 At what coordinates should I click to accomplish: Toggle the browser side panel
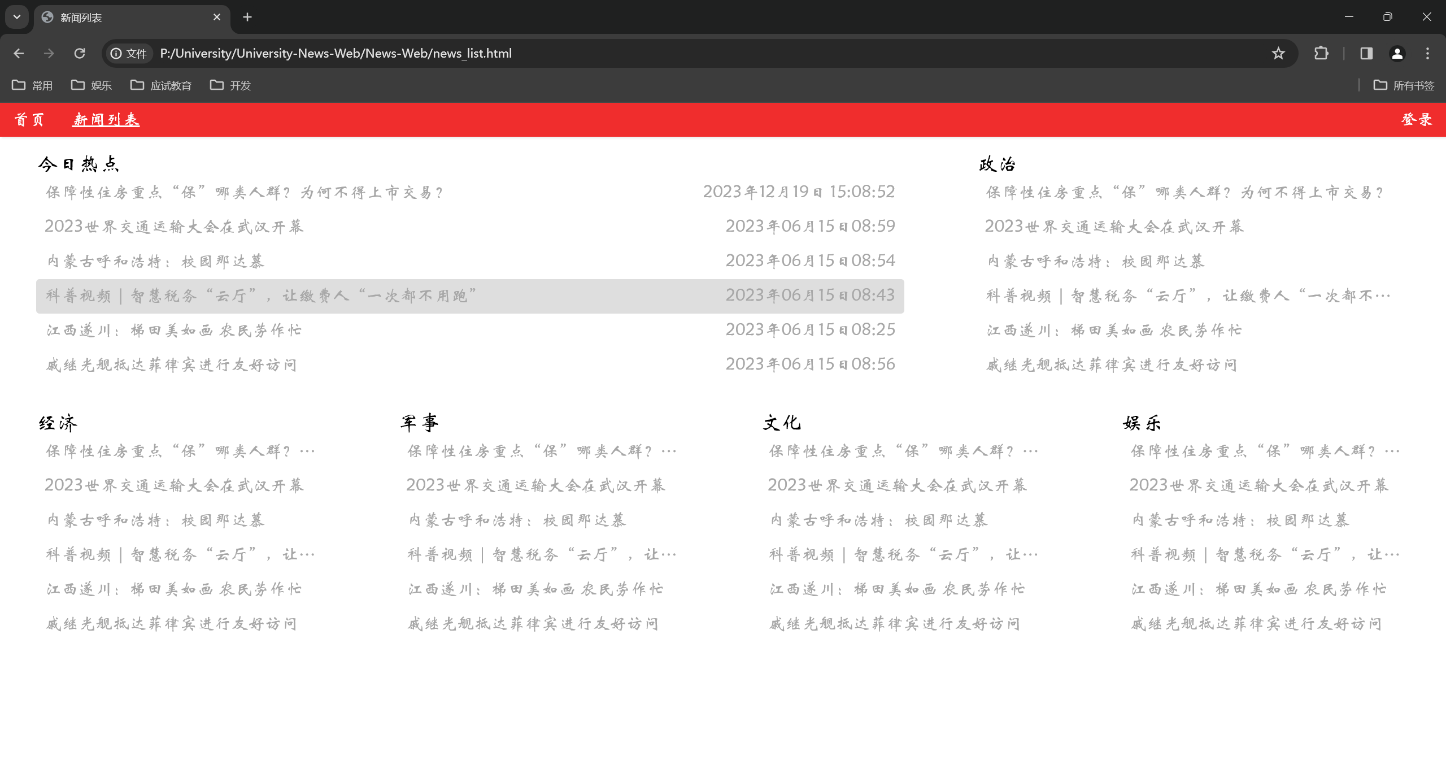point(1366,53)
